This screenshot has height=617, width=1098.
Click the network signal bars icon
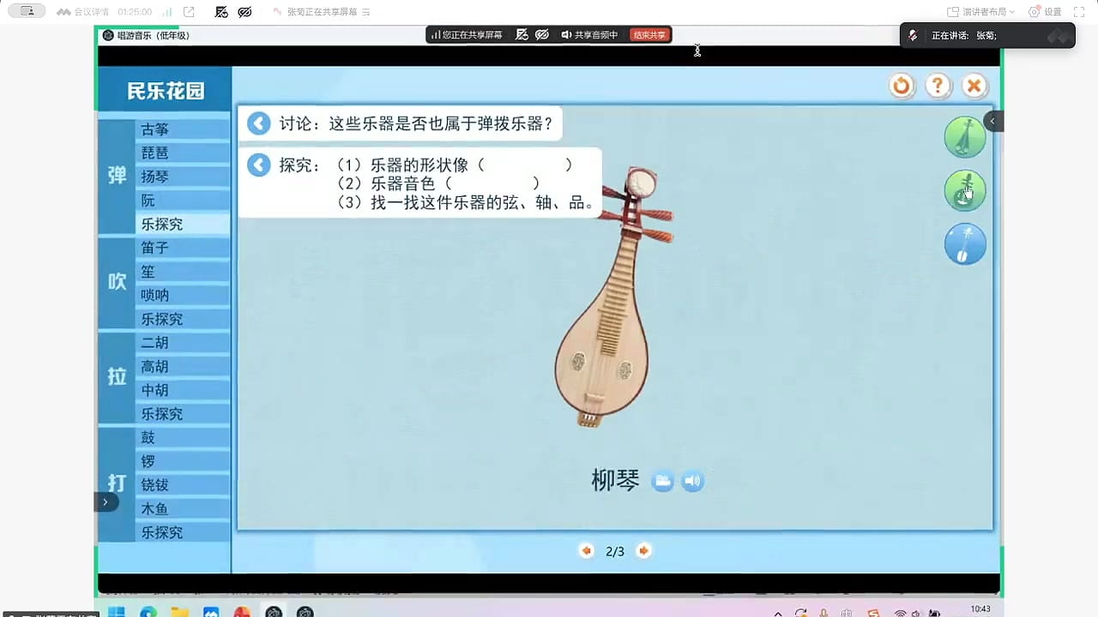(x=166, y=12)
